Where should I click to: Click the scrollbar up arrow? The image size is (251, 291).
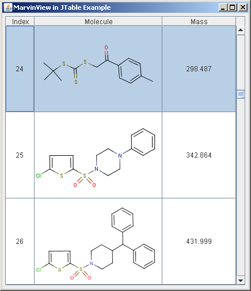coord(241,30)
